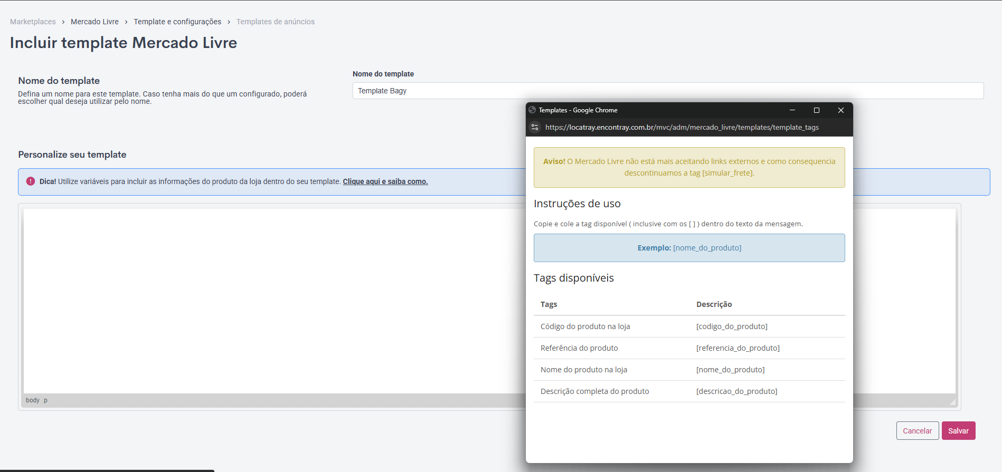Click the [descricao_do_produto] tag
The width and height of the screenshot is (1002, 472).
736,391
